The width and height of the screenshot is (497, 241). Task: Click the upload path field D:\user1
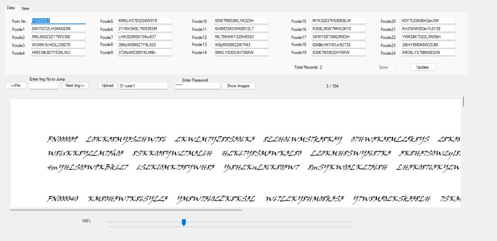143,86
